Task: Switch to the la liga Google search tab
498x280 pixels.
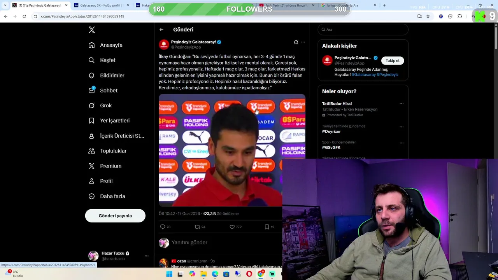Action: point(342,5)
